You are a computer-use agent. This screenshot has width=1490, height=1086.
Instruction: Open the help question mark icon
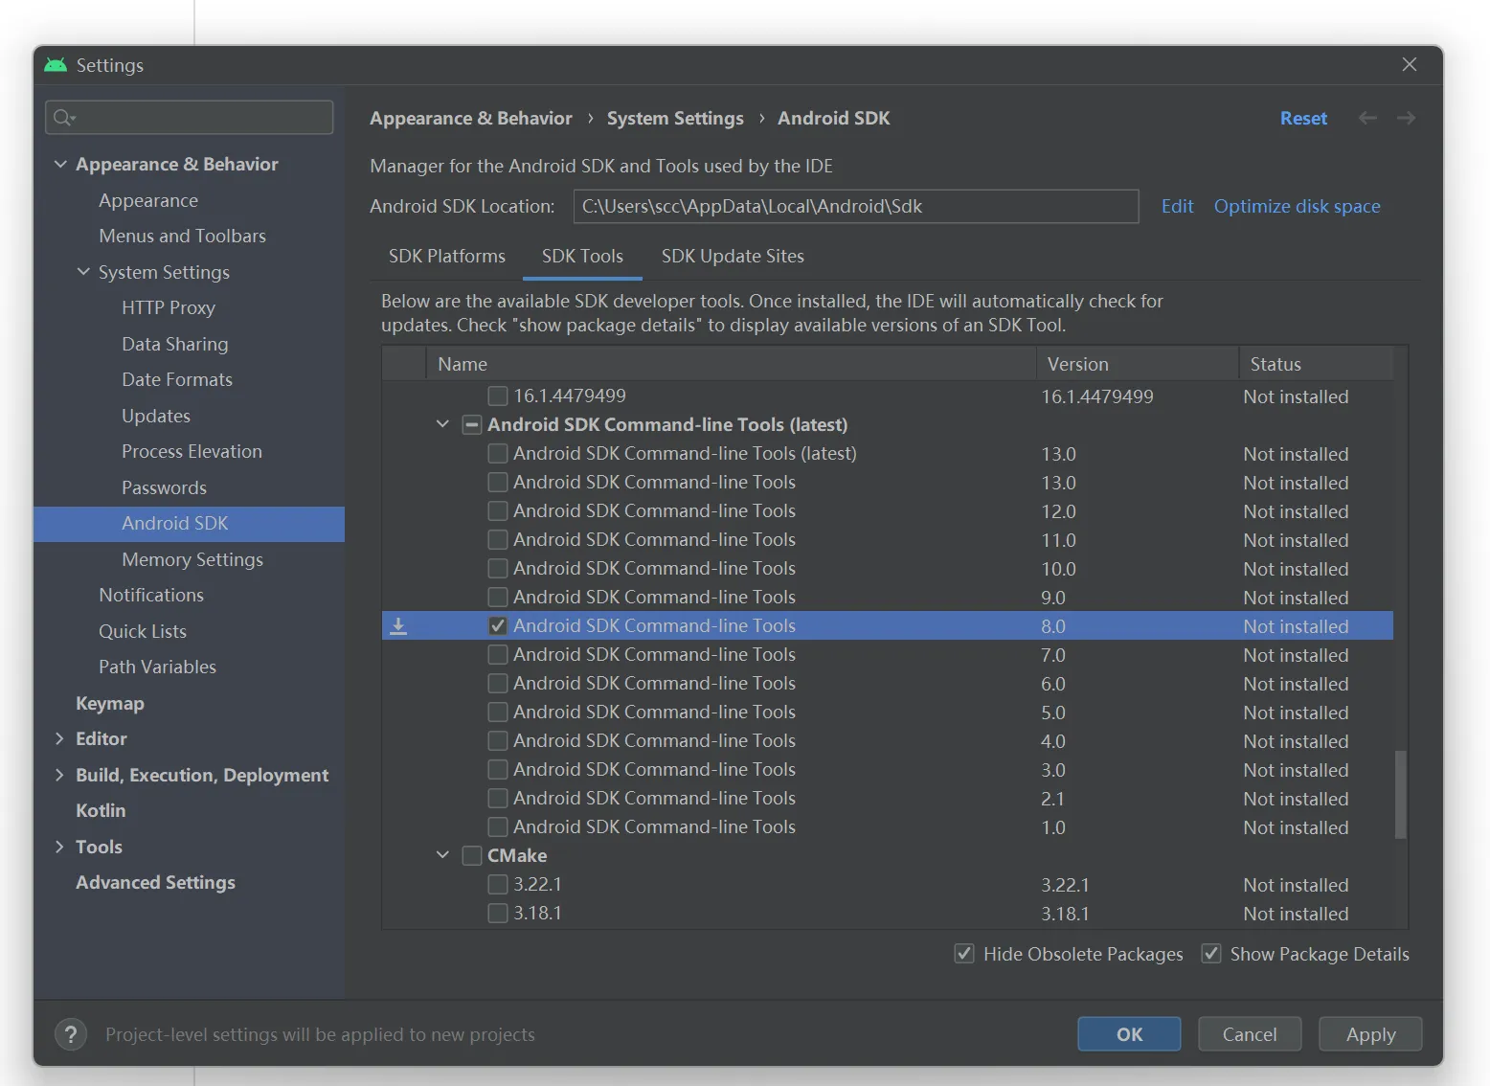click(71, 1034)
